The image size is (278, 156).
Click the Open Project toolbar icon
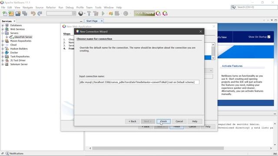(x=18, y=13)
